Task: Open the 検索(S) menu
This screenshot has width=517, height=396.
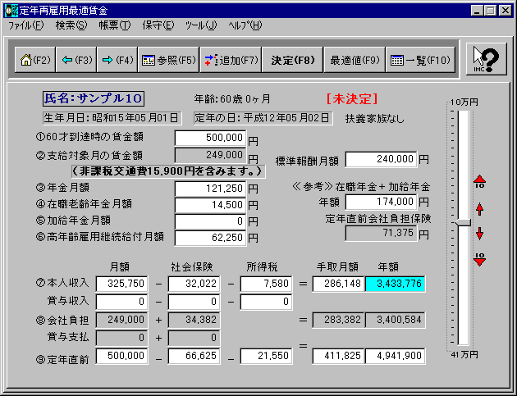Action: click(71, 25)
